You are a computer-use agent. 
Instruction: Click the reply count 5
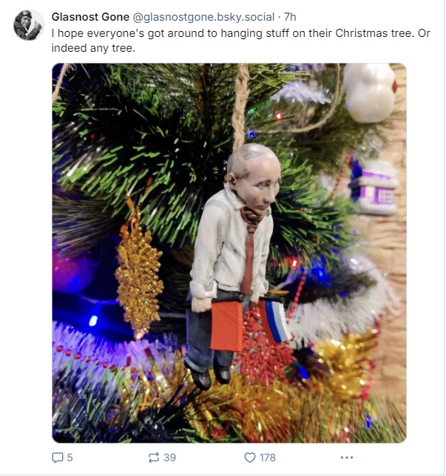coord(70,458)
